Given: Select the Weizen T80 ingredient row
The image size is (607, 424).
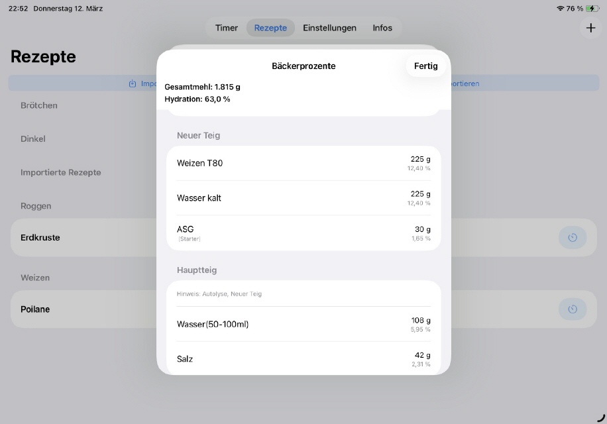Looking at the screenshot, I should click(x=303, y=163).
